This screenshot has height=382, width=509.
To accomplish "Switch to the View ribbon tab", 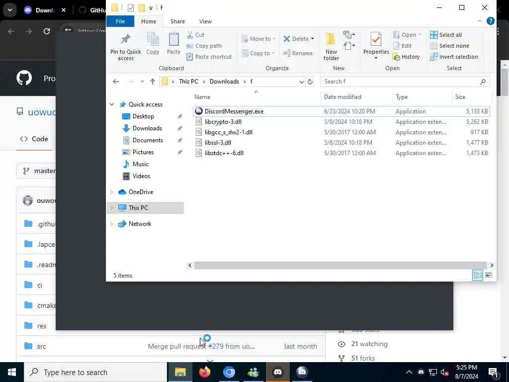I will click(x=205, y=21).
